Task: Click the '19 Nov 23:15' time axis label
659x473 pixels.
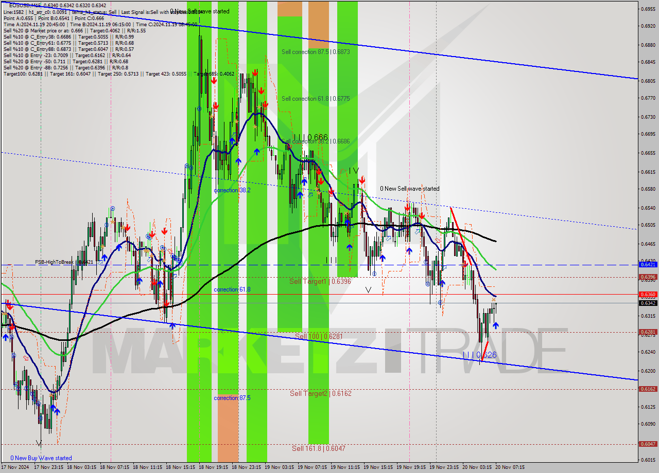Action: tap(444, 467)
